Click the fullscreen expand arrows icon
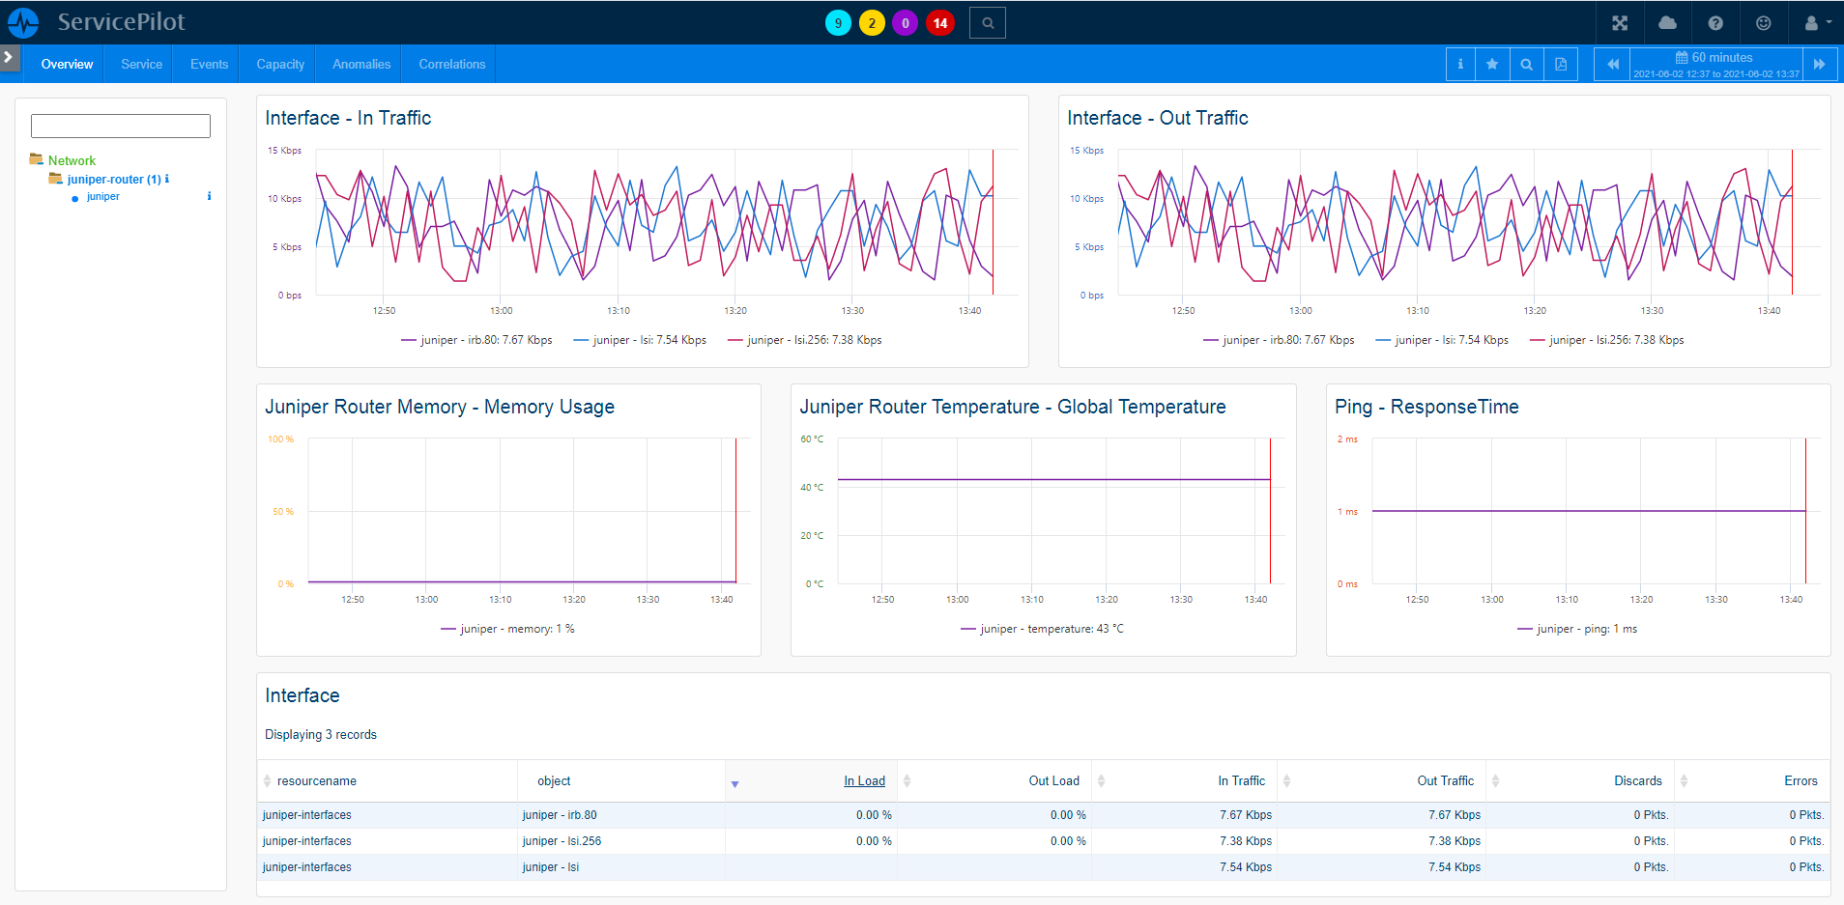The width and height of the screenshot is (1844, 905). pyautogui.click(x=1620, y=23)
